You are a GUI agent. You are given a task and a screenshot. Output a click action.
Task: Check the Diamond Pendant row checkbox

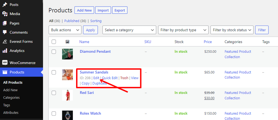[x=54, y=52]
